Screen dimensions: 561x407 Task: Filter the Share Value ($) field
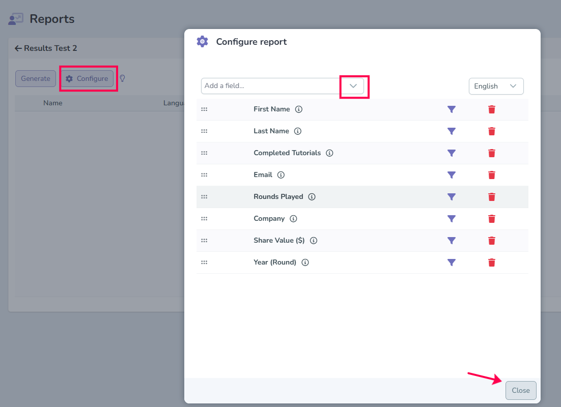click(x=452, y=241)
